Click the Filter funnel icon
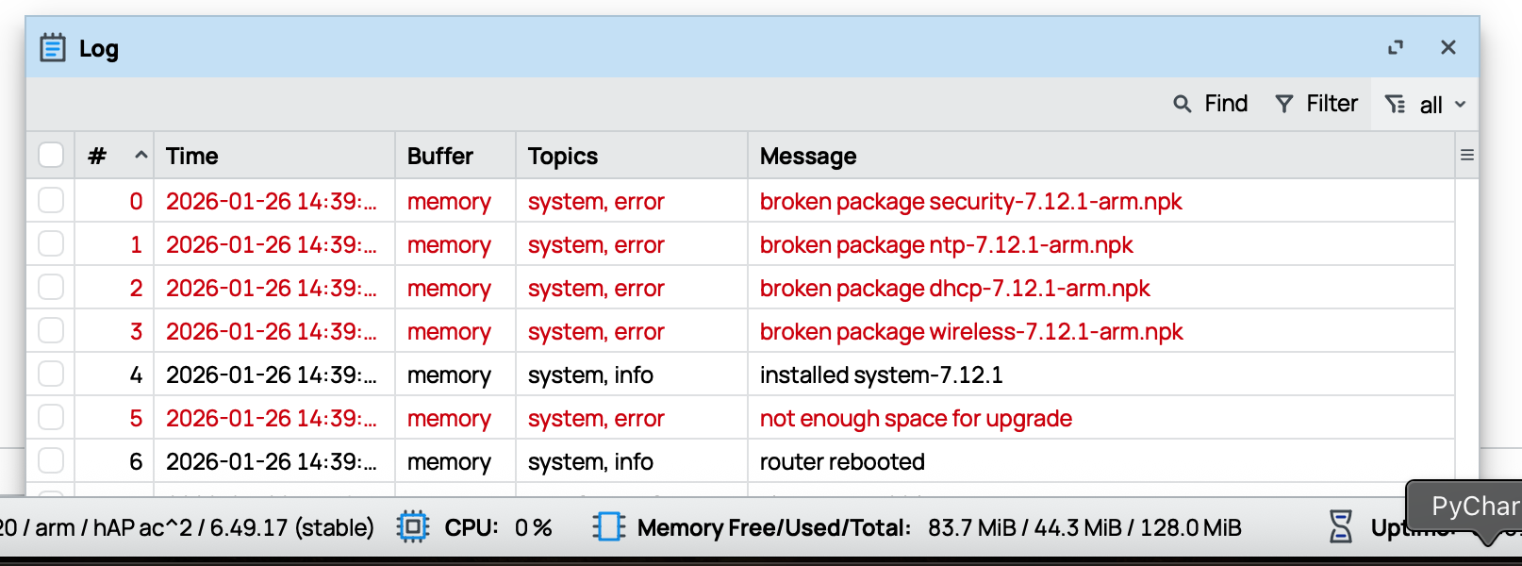1522x566 pixels. [1283, 104]
